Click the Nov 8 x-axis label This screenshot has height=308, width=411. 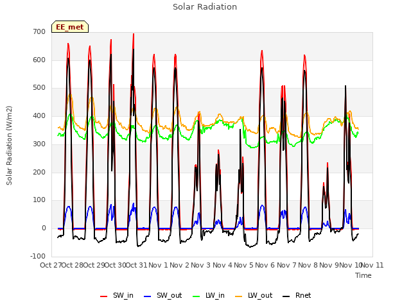coord(308,265)
